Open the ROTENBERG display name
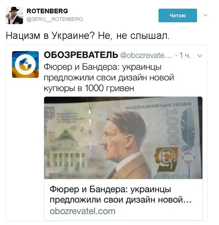219x225 pixels. tap(48, 11)
